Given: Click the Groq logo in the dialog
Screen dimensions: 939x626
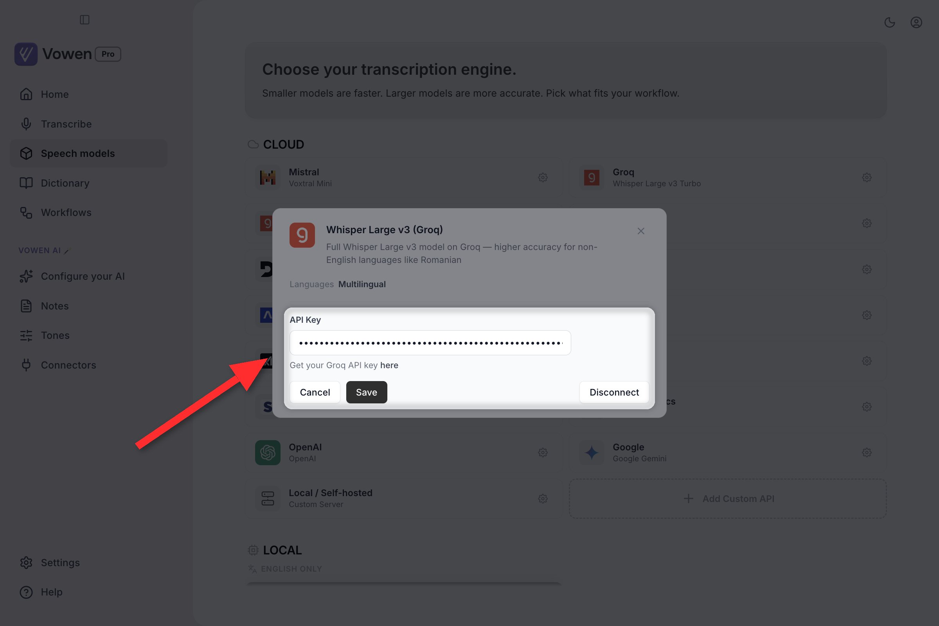Looking at the screenshot, I should click(x=302, y=235).
